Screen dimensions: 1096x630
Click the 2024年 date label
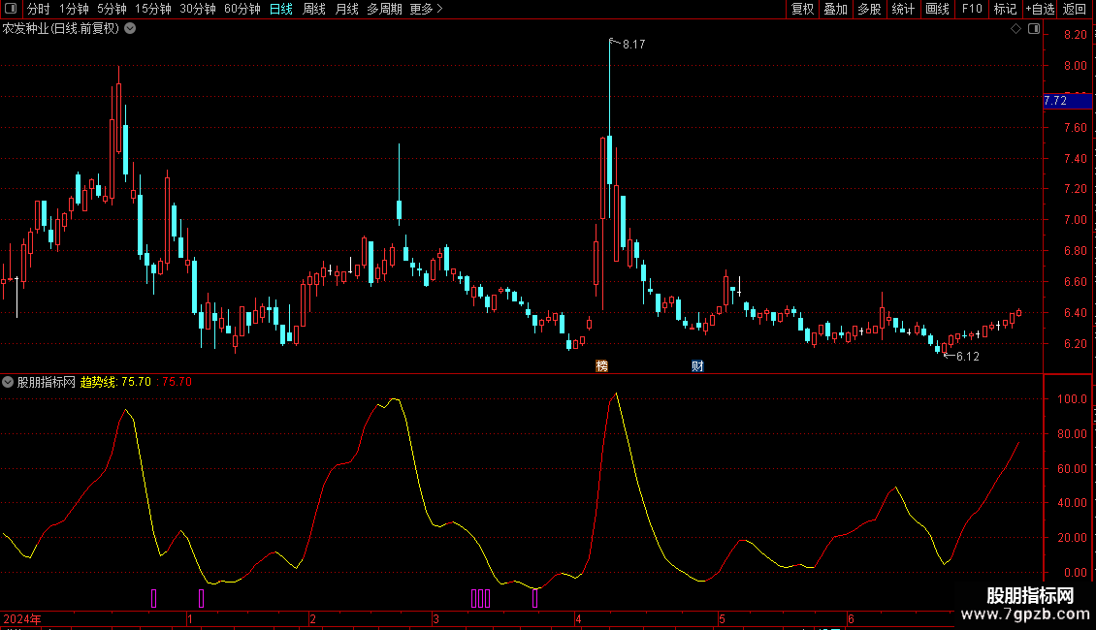coord(22,619)
